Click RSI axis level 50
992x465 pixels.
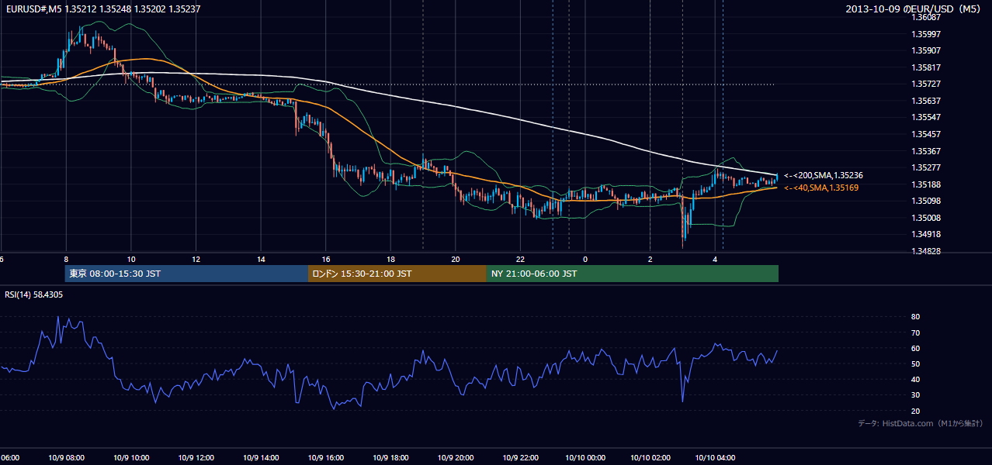(916, 363)
